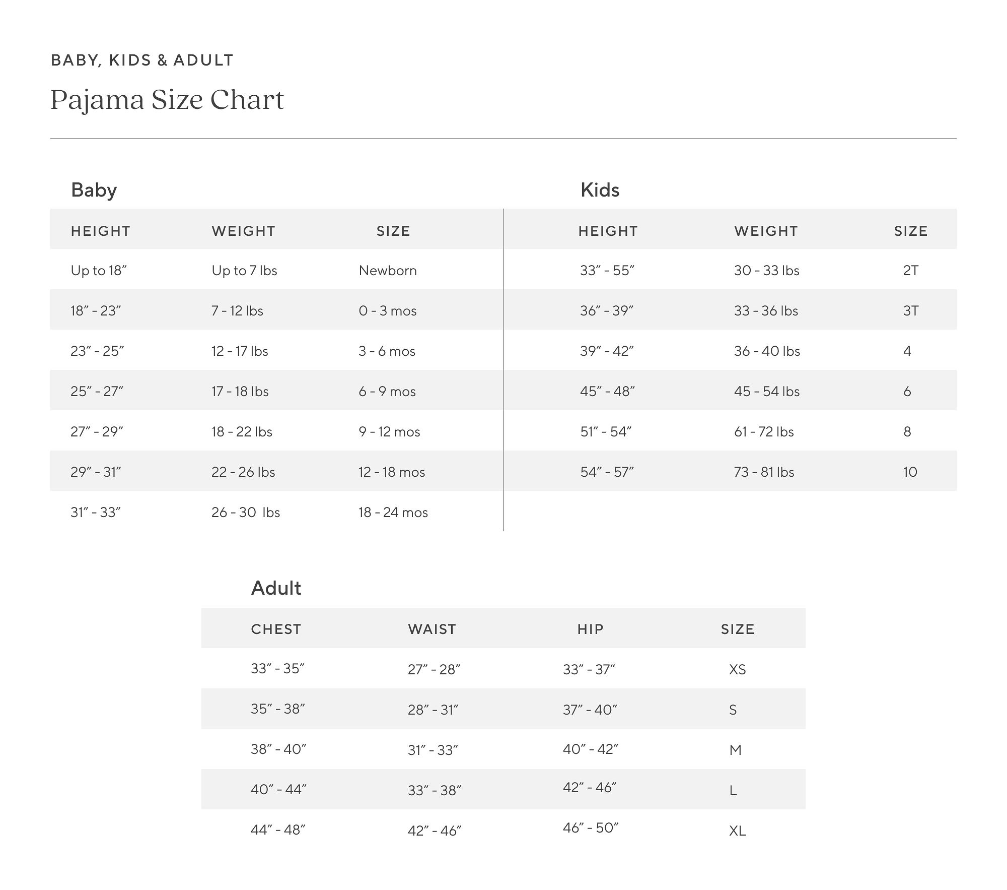Click the Kids WEIGHT column header
The width and height of the screenshot is (1007, 890).
coord(766,231)
